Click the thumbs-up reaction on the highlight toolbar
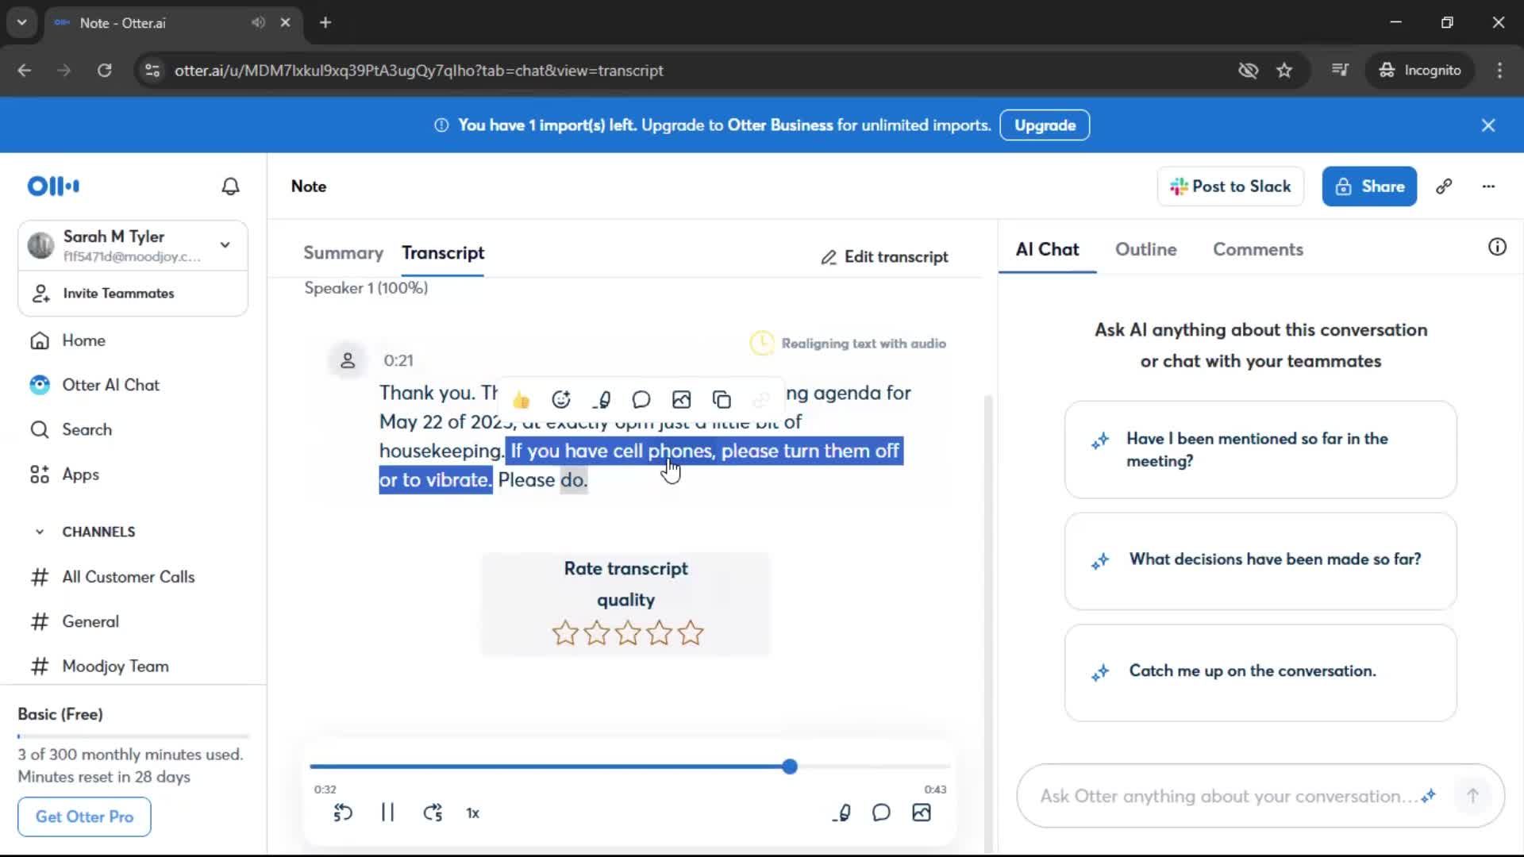This screenshot has height=857, width=1524. point(521,399)
